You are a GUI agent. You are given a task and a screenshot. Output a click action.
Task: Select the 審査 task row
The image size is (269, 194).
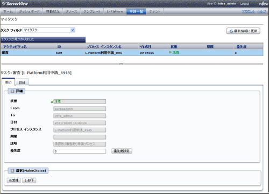pyautogui.click(x=132, y=53)
